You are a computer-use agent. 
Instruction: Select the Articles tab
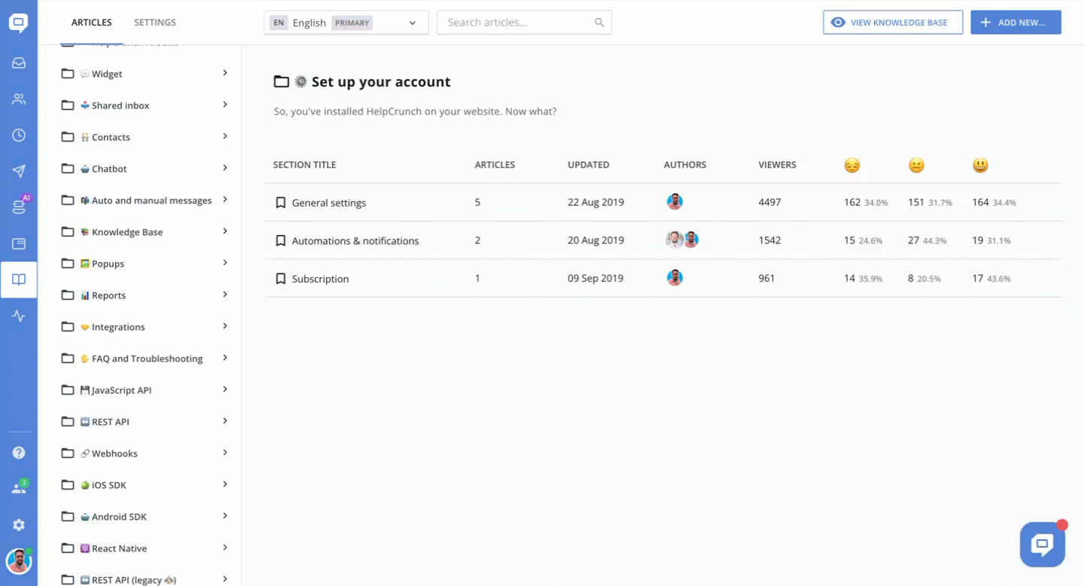coord(91,23)
